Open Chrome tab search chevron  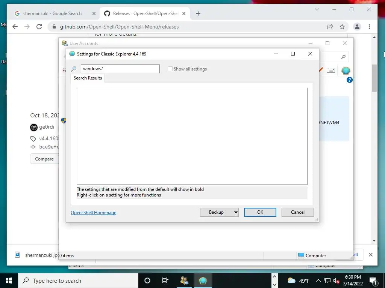317,9
